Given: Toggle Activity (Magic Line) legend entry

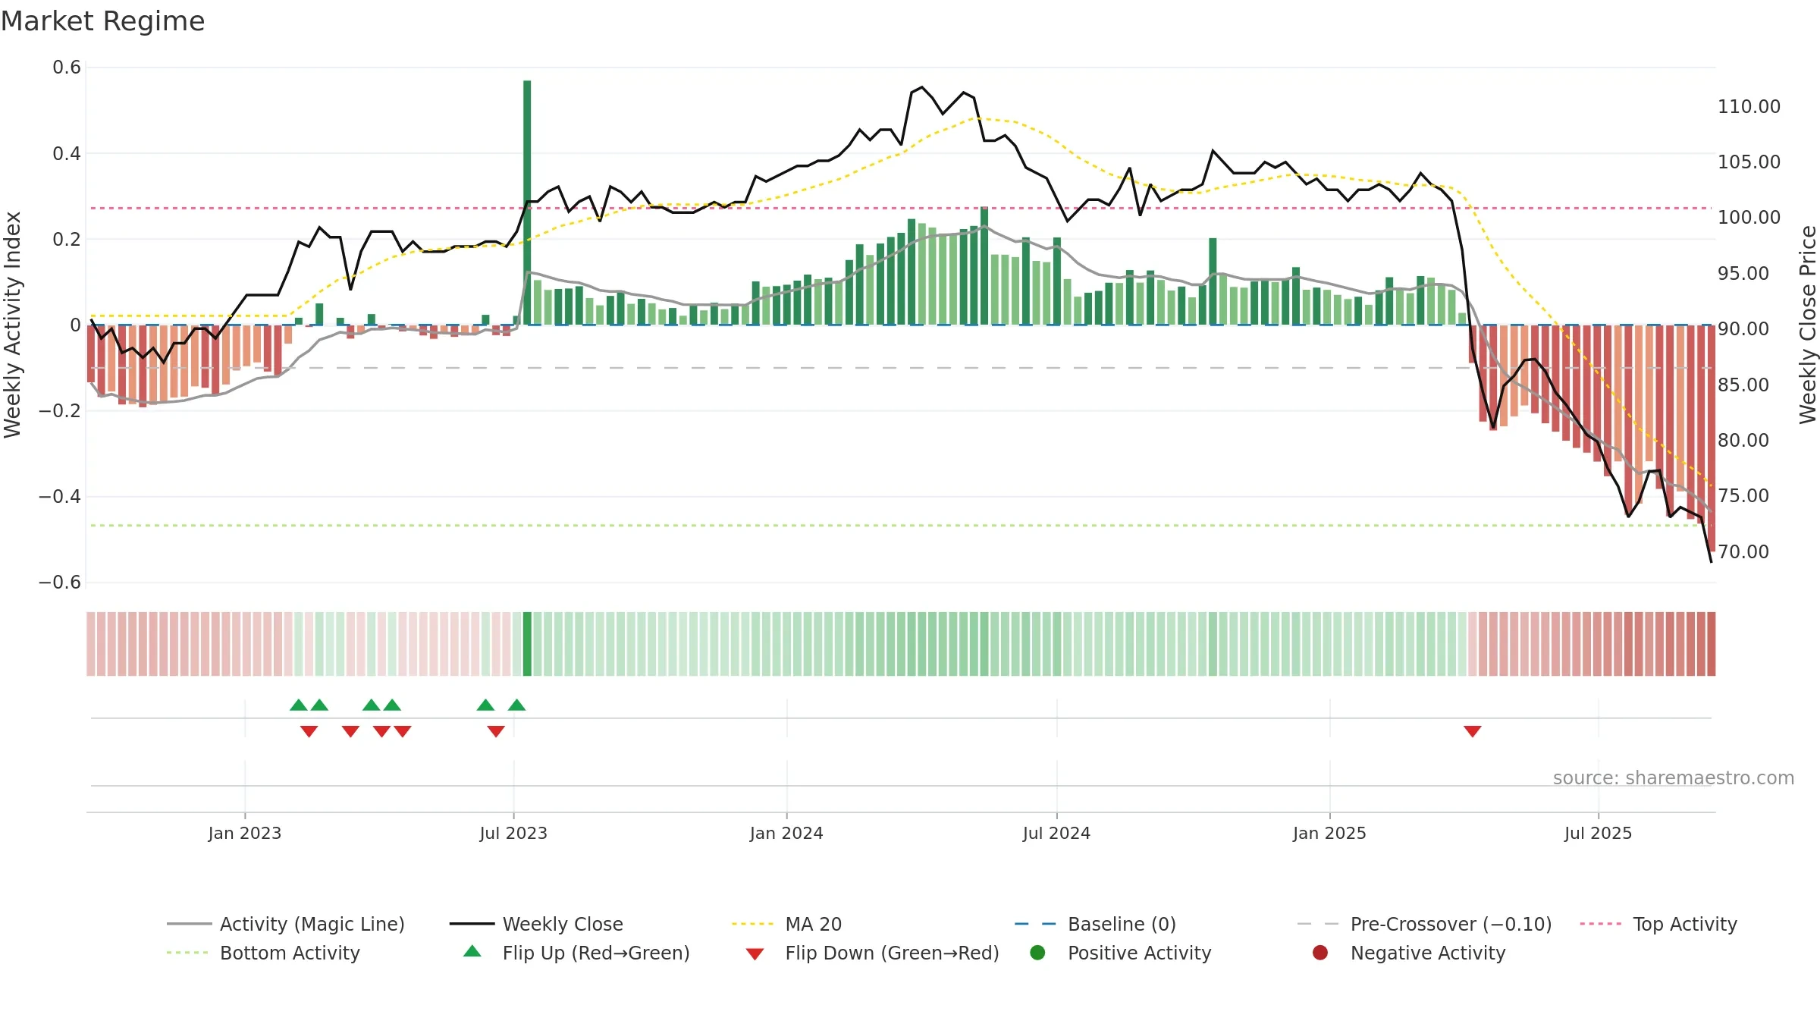Looking at the screenshot, I should 286,924.
